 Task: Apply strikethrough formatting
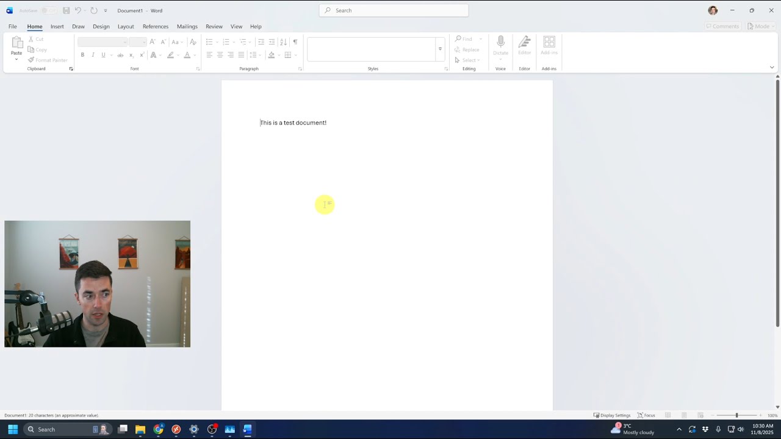120,55
